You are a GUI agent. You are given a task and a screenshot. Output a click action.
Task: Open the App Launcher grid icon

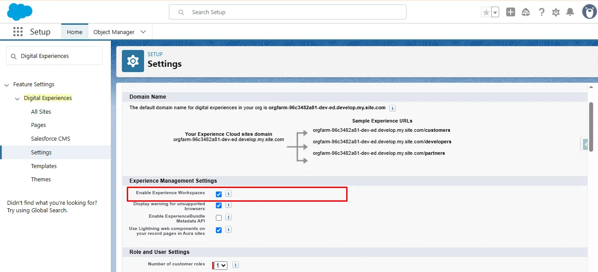point(18,32)
